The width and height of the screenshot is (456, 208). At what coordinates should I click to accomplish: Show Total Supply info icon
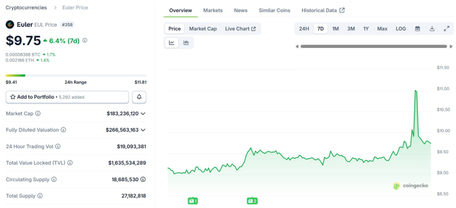(x=40, y=196)
